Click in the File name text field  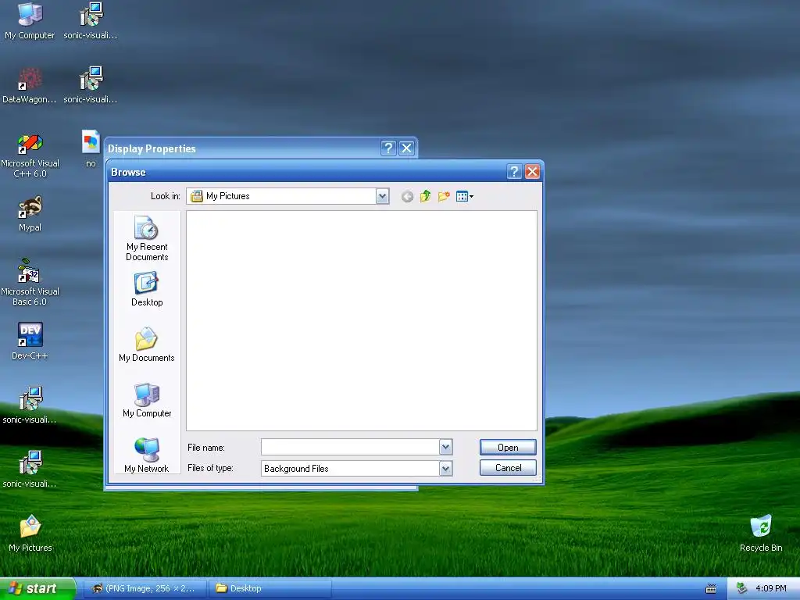coord(350,448)
